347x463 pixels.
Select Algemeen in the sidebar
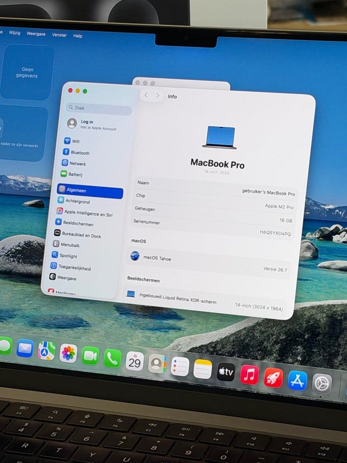point(90,191)
